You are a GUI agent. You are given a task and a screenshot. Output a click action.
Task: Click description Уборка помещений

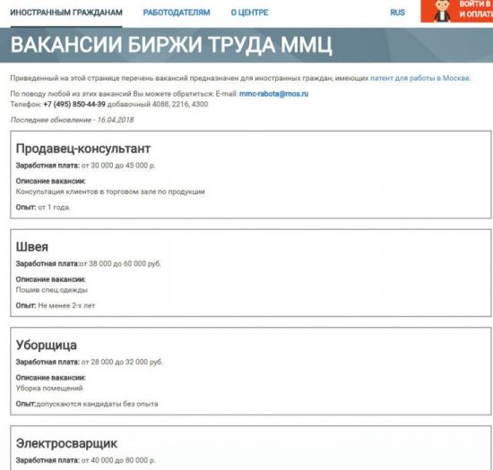(x=49, y=388)
